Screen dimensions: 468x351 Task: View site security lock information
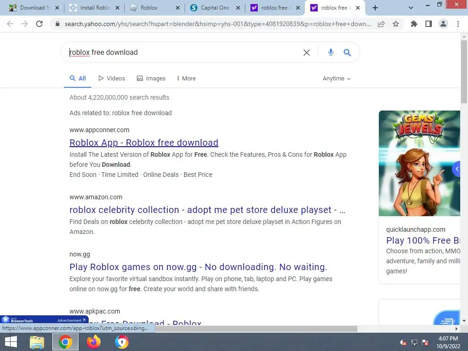58,24
